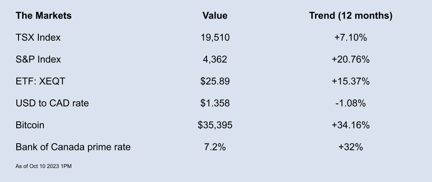432x182 pixels.
Task: Select the XEQT trend +15.37%
Action: pyautogui.click(x=351, y=81)
